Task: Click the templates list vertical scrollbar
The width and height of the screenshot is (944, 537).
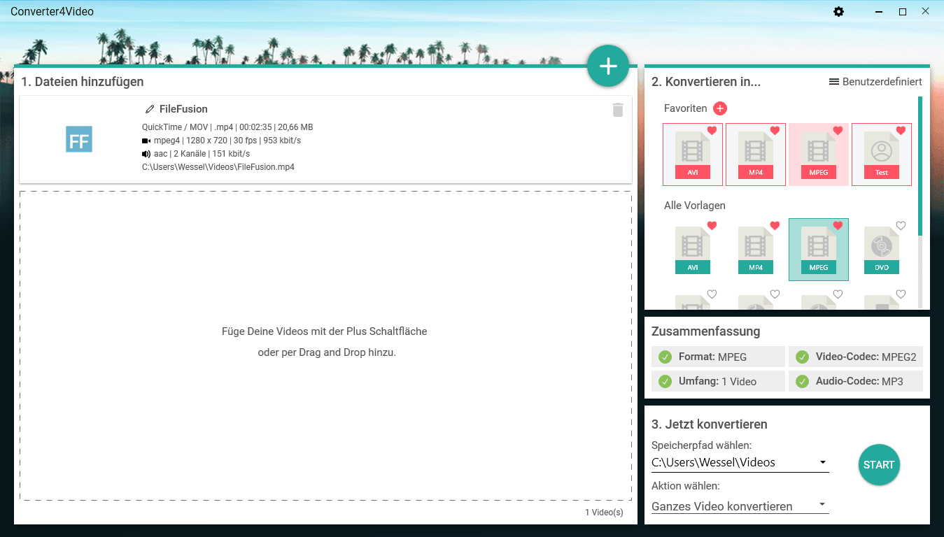Action: coord(920,168)
